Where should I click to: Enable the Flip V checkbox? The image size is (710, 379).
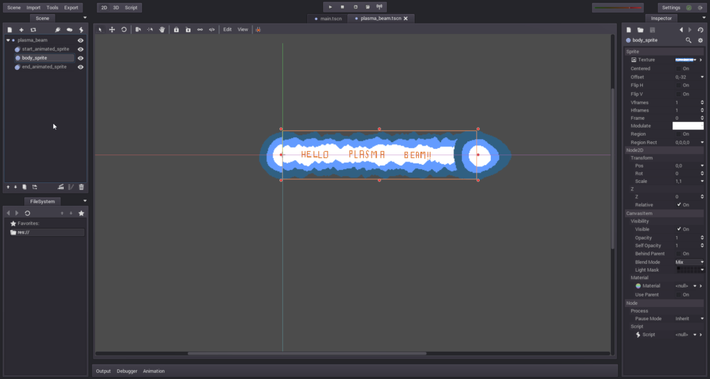[x=679, y=94]
